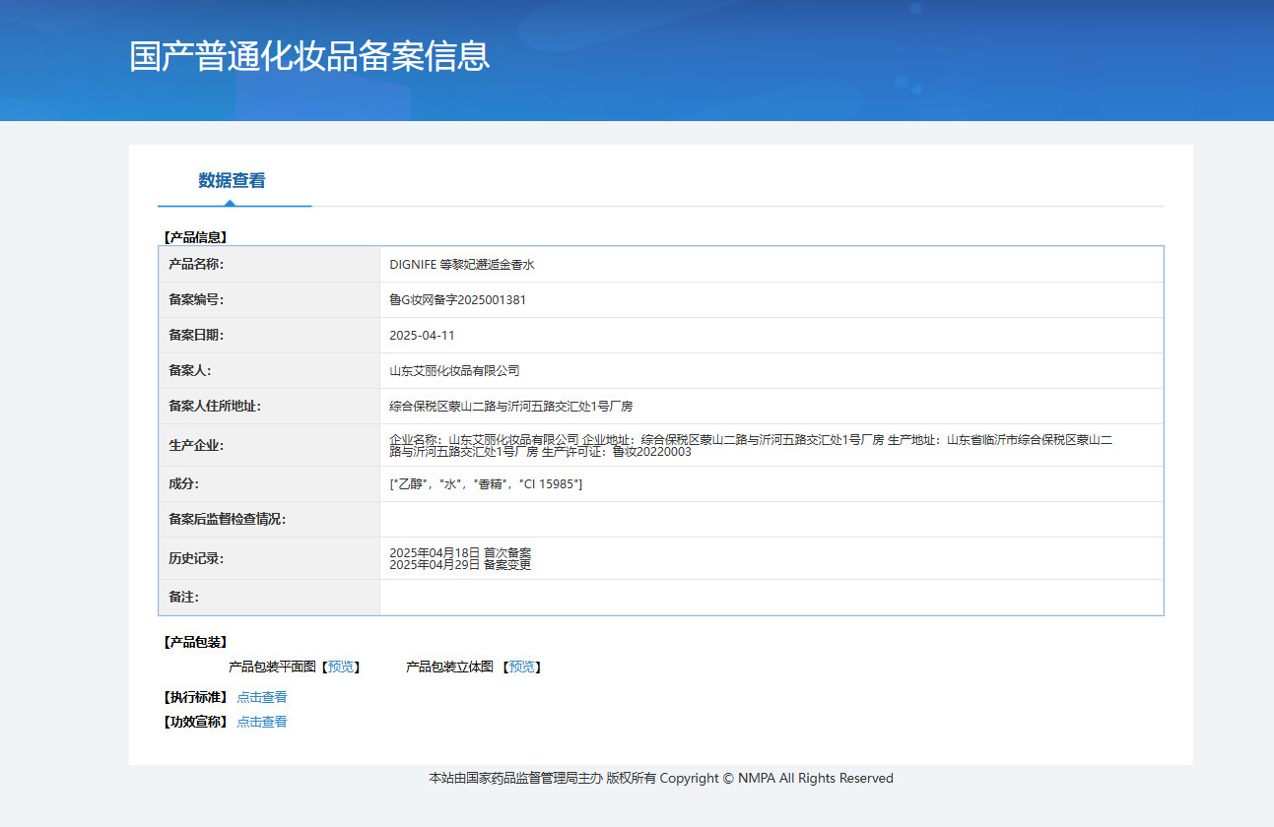Click the 备案后监督检查情况 row label
Image resolution: width=1274 pixels, height=827 pixels.
tap(228, 520)
